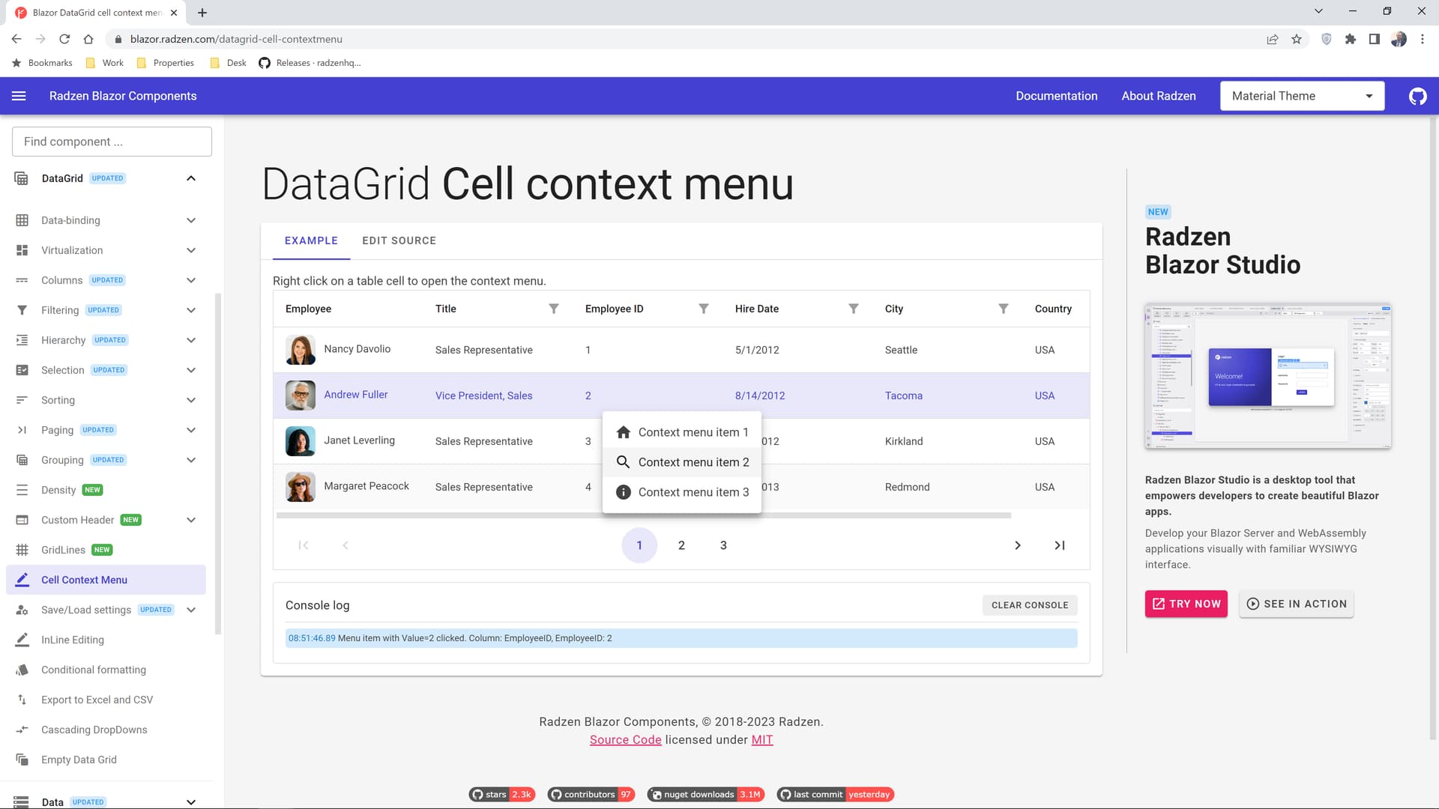Screen dimensions: 1439x809
Task: Click the Export to Excel arrows icon
Action: click(x=22, y=700)
